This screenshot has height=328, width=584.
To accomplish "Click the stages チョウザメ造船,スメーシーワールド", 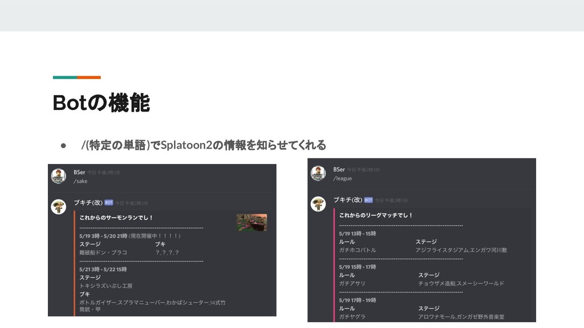I will point(461,284).
